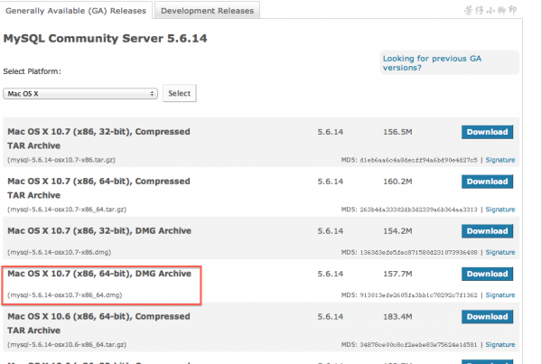Click title Mac OS X 10.7 (x86, 64-bit), Compressed TAR Archive
This screenshot has width=542, height=364.
pyautogui.click(x=98, y=188)
